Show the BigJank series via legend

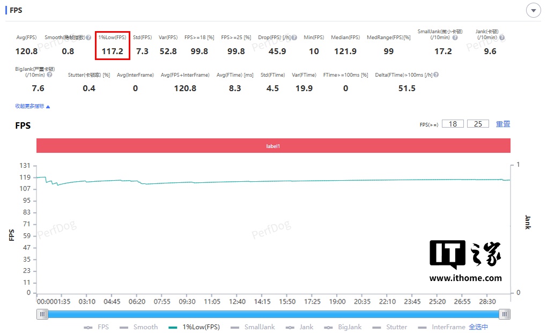click(x=343, y=327)
